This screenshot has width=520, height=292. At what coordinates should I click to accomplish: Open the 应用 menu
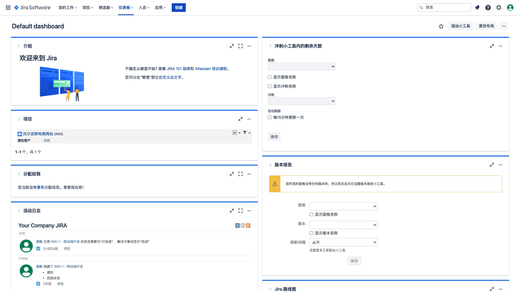point(160,8)
